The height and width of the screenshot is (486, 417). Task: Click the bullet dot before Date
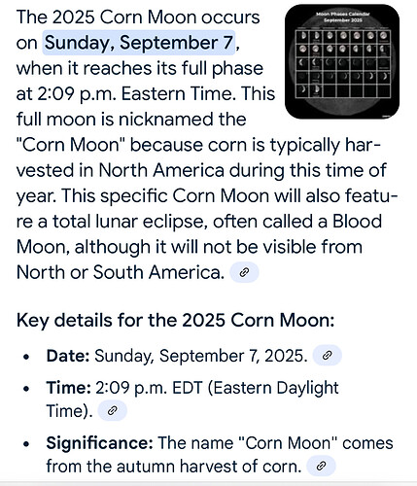click(26, 357)
